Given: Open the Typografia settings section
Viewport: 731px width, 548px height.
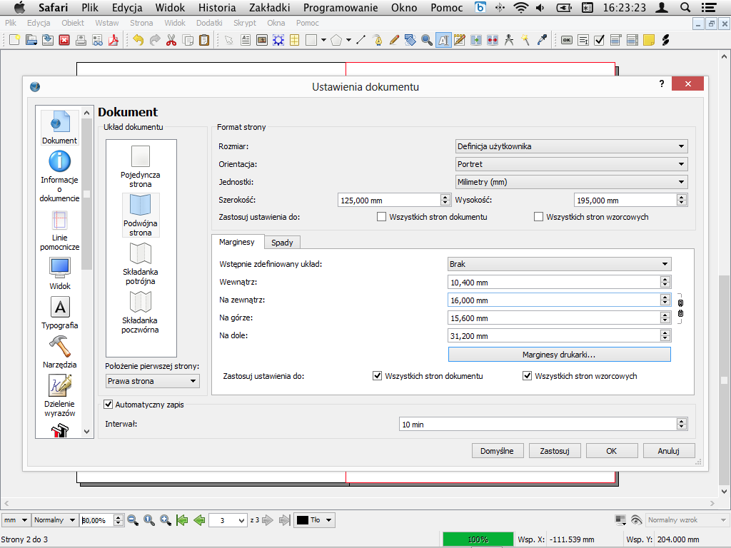Looking at the screenshot, I should (x=60, y=308).
